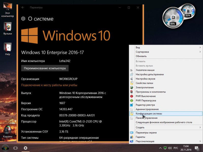Click the icon beside "Свойства папки"
This screenshot has width=203, height=152.
point(131,83)
